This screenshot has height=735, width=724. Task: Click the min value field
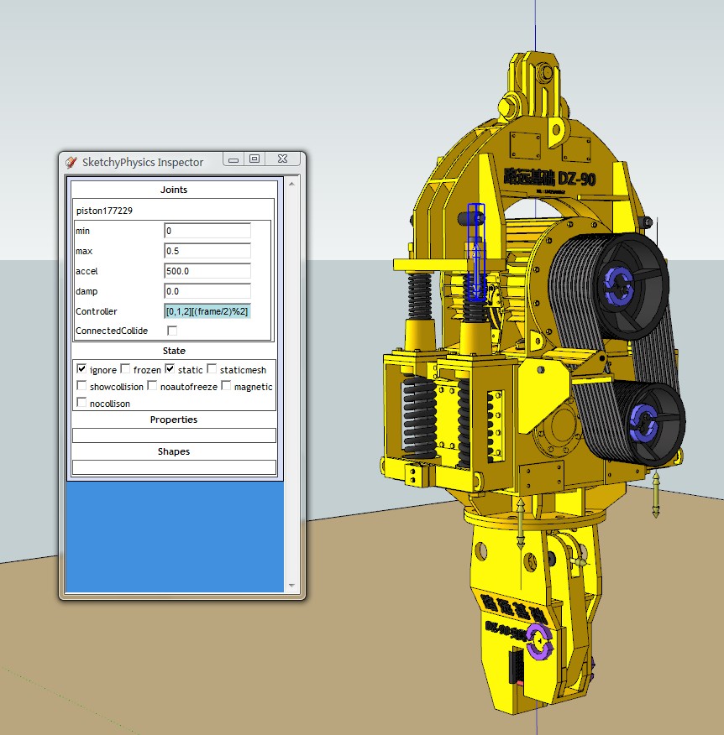(x=207, y=231)
